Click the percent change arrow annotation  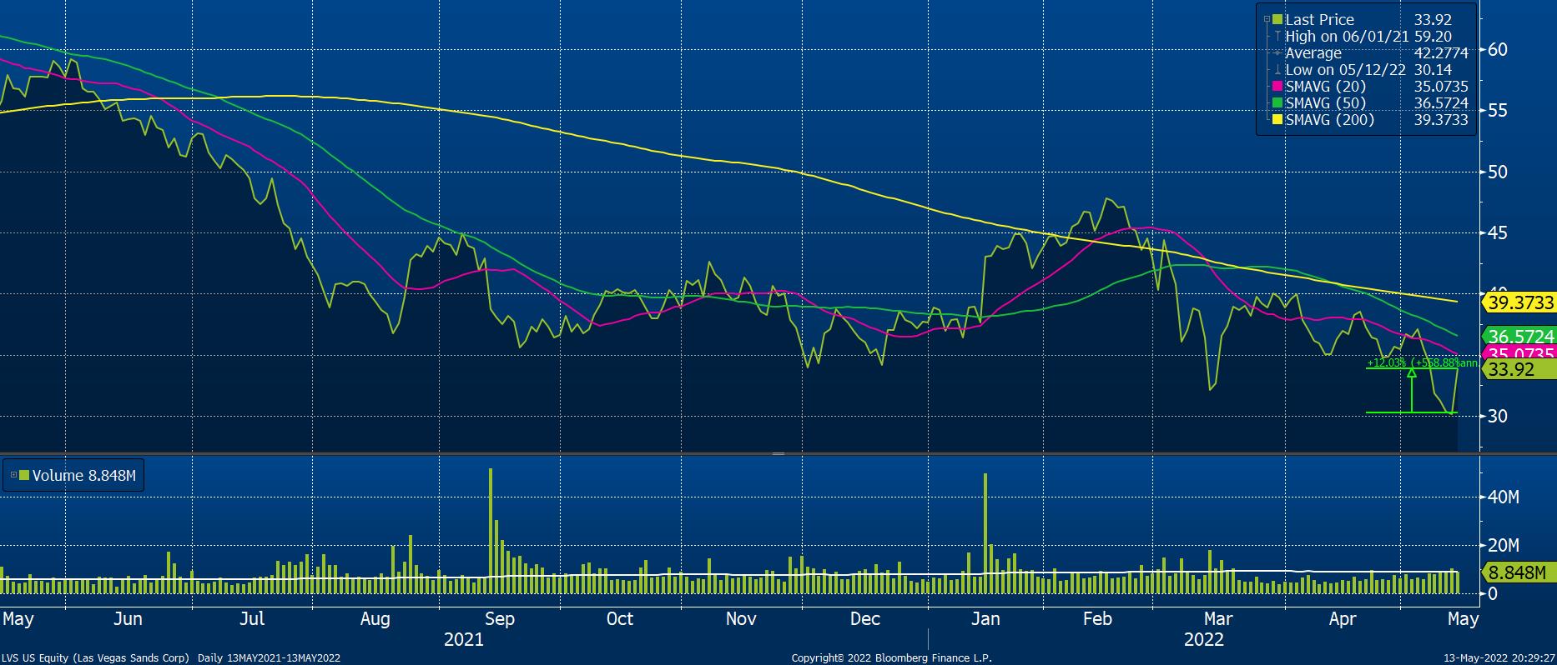tap(1411, 390)
